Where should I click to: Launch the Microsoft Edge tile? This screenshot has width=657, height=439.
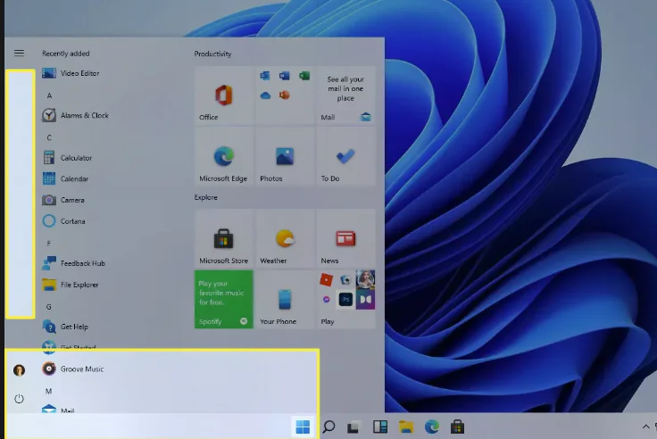pyautogui.click(x=223, y=157)
